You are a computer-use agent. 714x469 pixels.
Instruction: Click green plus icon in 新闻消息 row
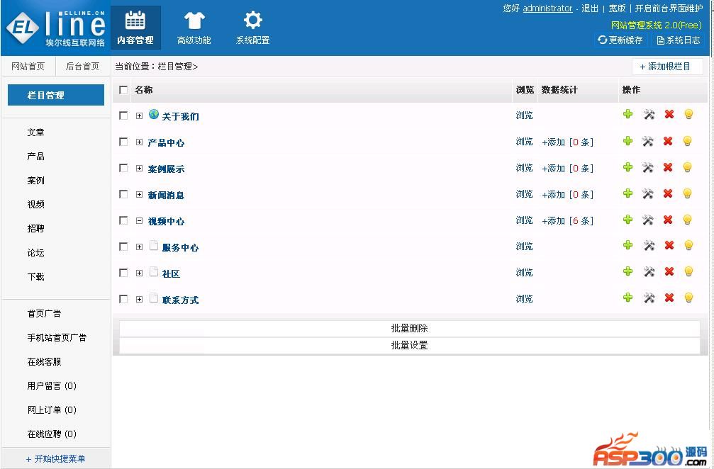coord(628,193)
